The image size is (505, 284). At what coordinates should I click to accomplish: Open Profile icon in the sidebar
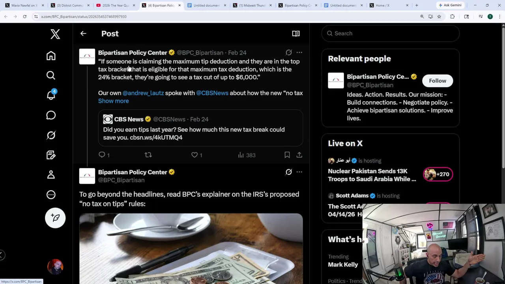[51, 175]
